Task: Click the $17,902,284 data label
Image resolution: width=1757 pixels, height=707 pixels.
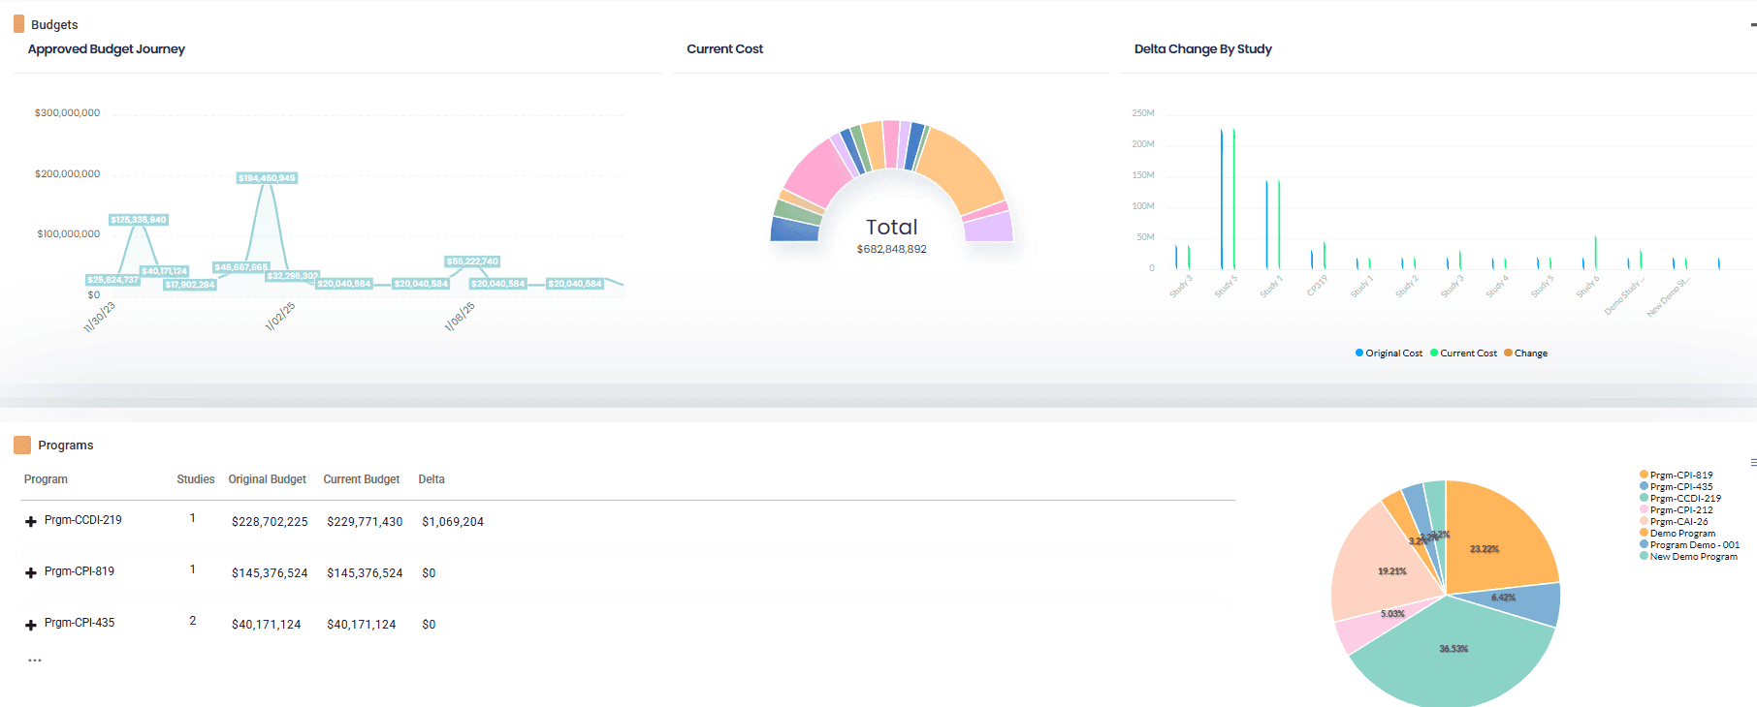Action: tap(190, 285)
